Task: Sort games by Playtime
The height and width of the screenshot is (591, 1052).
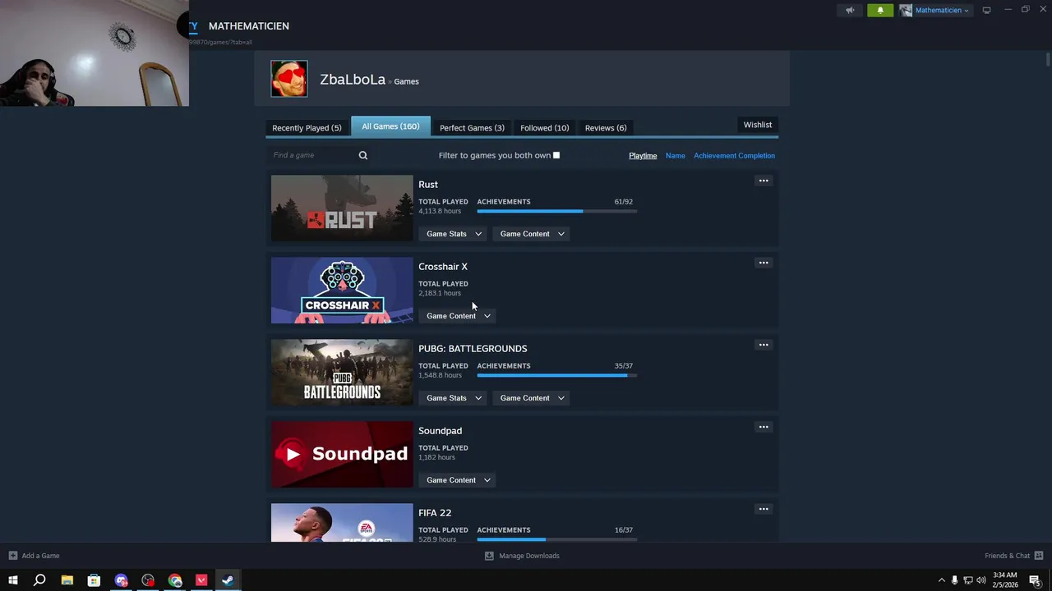Action: pyautogui.click(x=643, y=155)
